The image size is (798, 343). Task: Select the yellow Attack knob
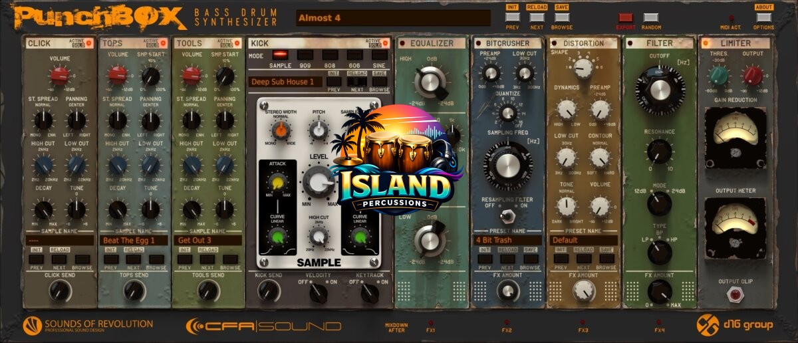pyautogui.click(x=278, y=183)
